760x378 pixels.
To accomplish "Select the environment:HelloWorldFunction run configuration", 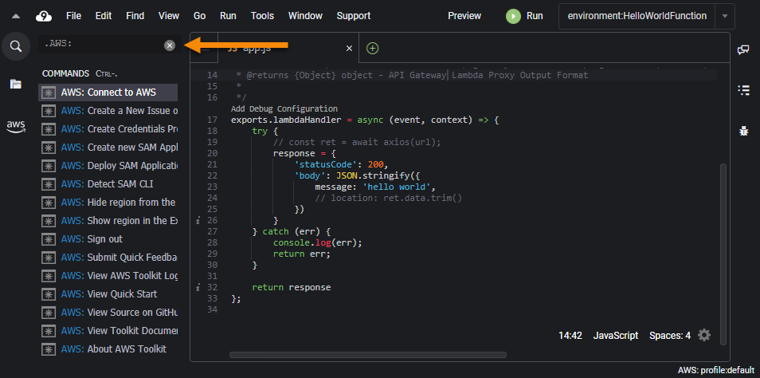I will [x=637, y=16].
